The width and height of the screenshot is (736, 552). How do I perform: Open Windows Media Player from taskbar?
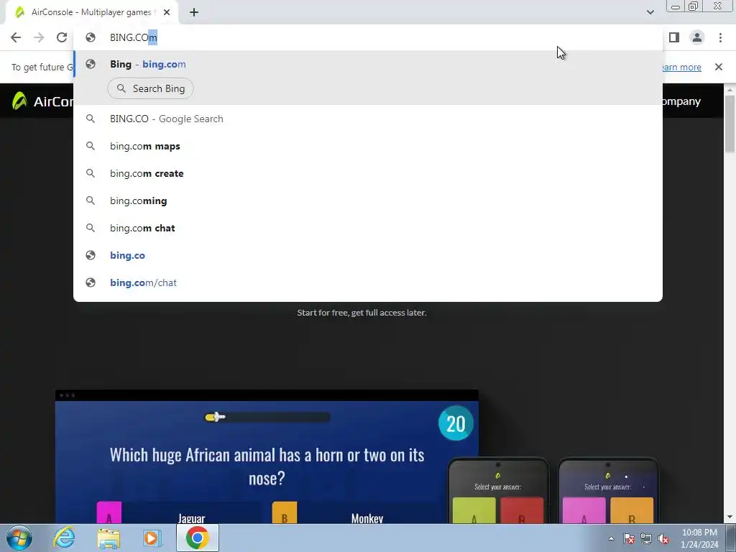[x=152, y=538]
